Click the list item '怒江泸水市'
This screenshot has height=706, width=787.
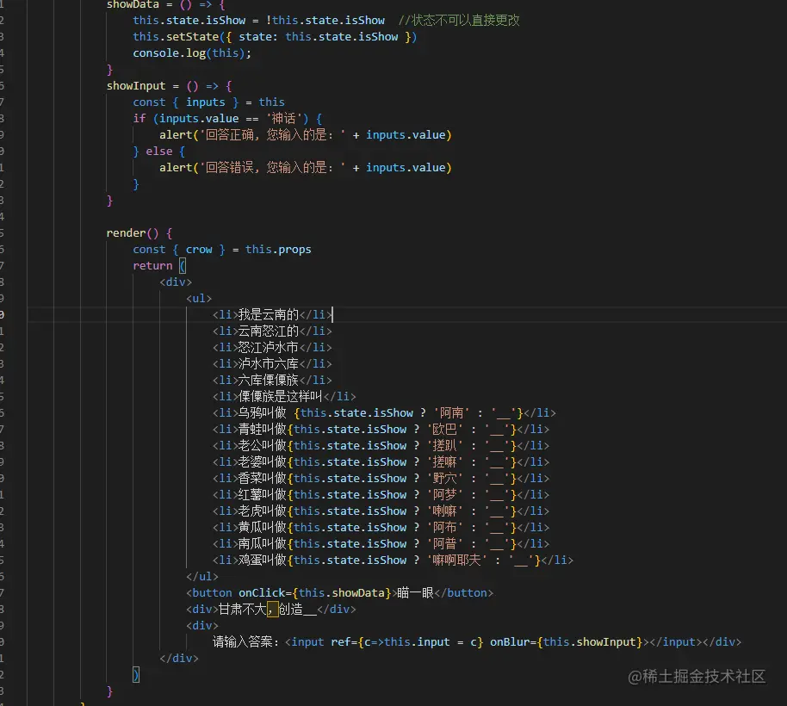point(272,347)
